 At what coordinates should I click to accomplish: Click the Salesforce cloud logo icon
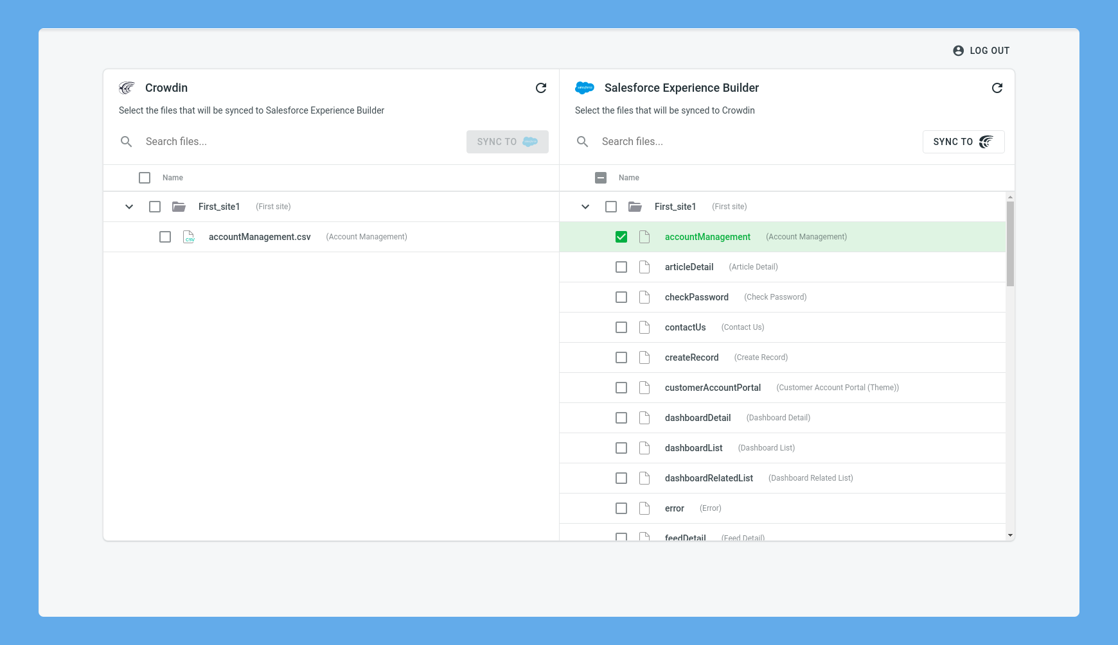click(x=585, y=88)
